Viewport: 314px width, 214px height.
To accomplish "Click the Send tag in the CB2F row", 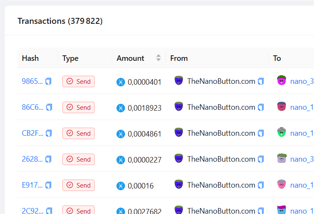I will pyautogui.click(x=78, y=133).
